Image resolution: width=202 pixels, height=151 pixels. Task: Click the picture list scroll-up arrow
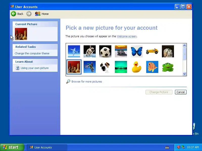[x=184, y=46]
